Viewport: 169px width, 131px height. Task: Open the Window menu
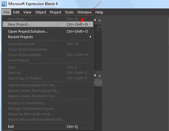84,12
